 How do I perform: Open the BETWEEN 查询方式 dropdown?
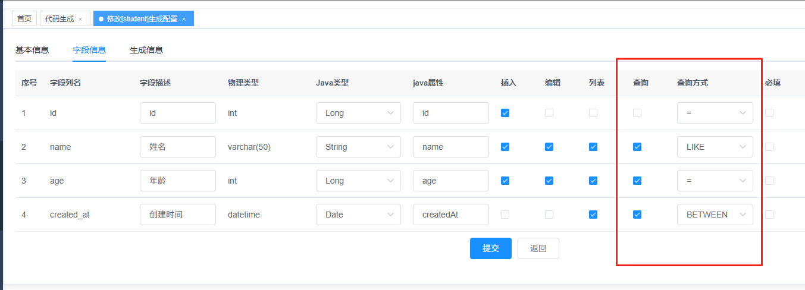tap(715, 215)
